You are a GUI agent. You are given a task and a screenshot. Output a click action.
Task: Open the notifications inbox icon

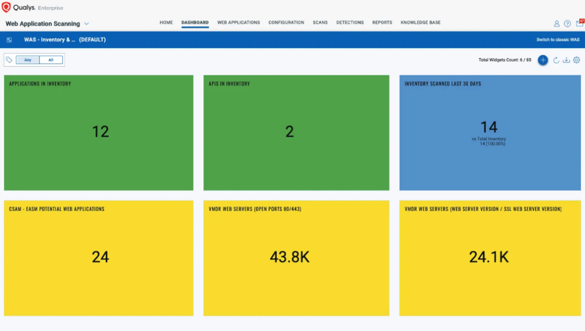coord(579,23)
